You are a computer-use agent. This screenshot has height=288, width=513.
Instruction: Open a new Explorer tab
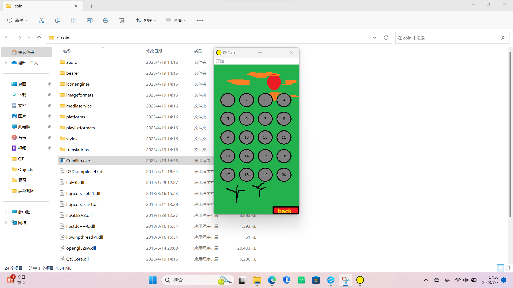coord(91,6)
